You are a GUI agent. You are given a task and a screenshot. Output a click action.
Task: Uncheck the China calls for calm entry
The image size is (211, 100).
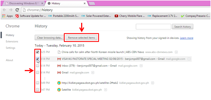[x=38, y=52]
